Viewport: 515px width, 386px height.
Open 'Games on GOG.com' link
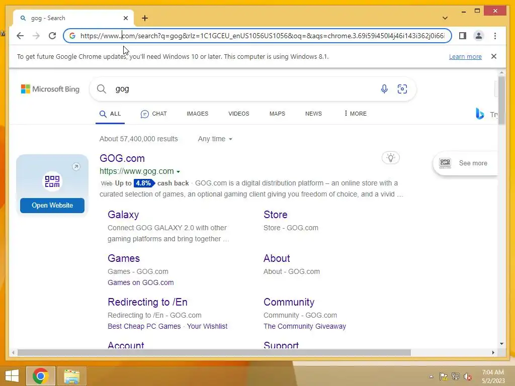tap(141, 282)
